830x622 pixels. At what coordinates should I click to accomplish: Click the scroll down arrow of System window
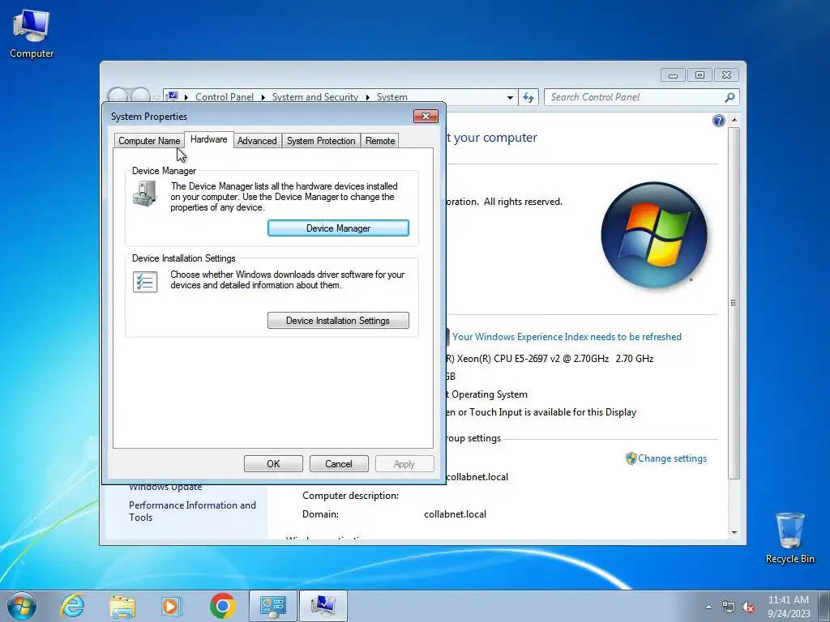[734, 533]
